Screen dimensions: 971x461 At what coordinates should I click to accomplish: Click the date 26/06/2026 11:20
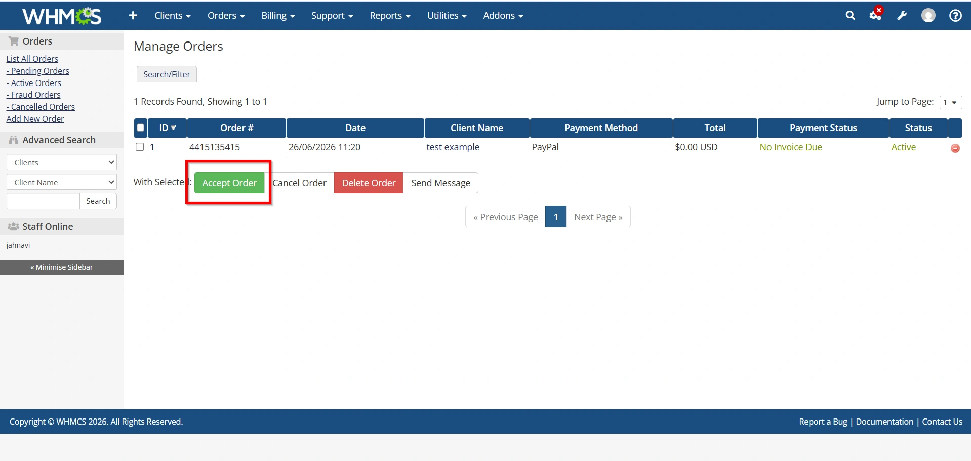325,147
